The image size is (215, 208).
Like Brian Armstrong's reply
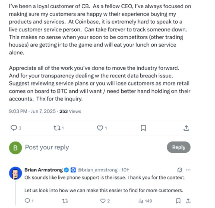tap(103, 201)
